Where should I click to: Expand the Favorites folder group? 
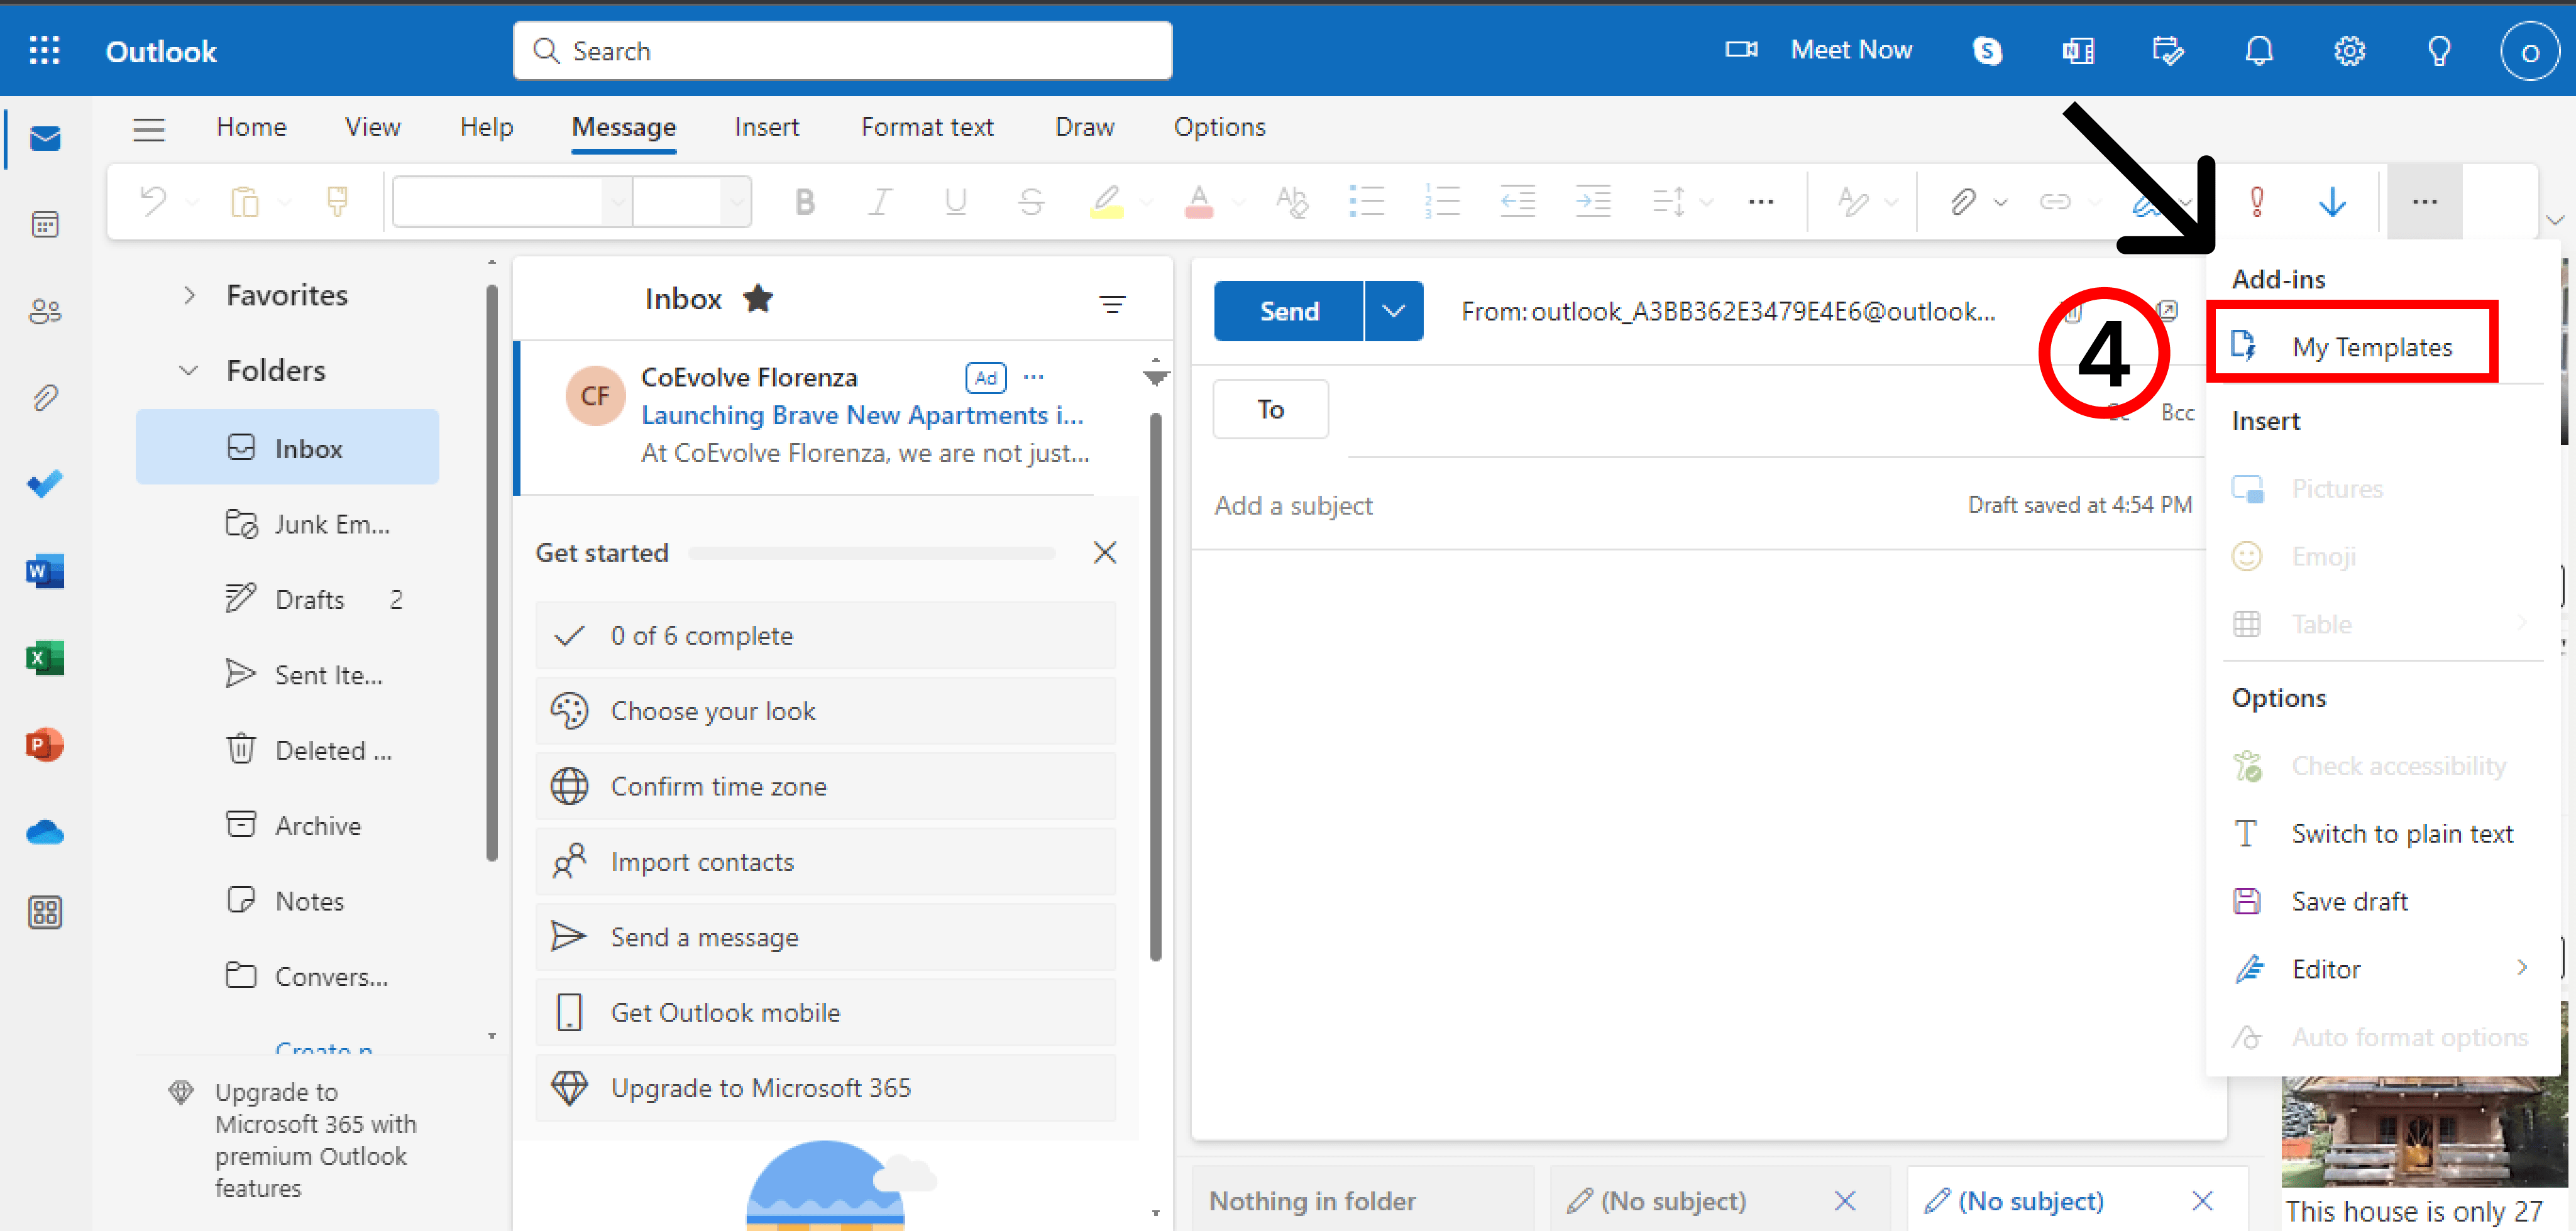[189, 295]
